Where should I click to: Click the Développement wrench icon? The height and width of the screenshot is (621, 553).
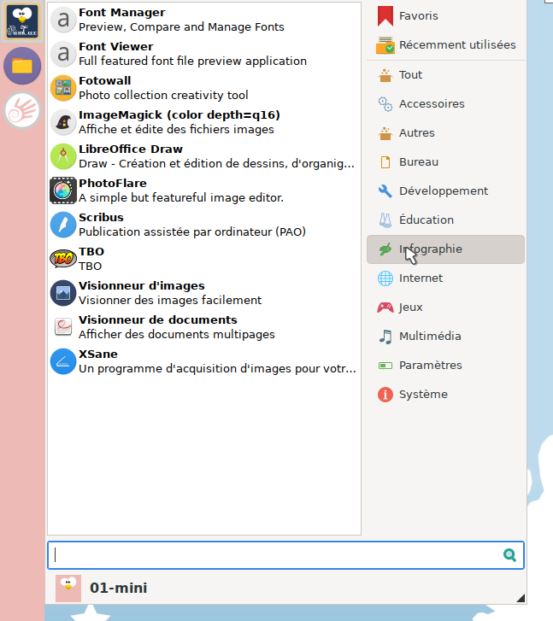(385, 190)
